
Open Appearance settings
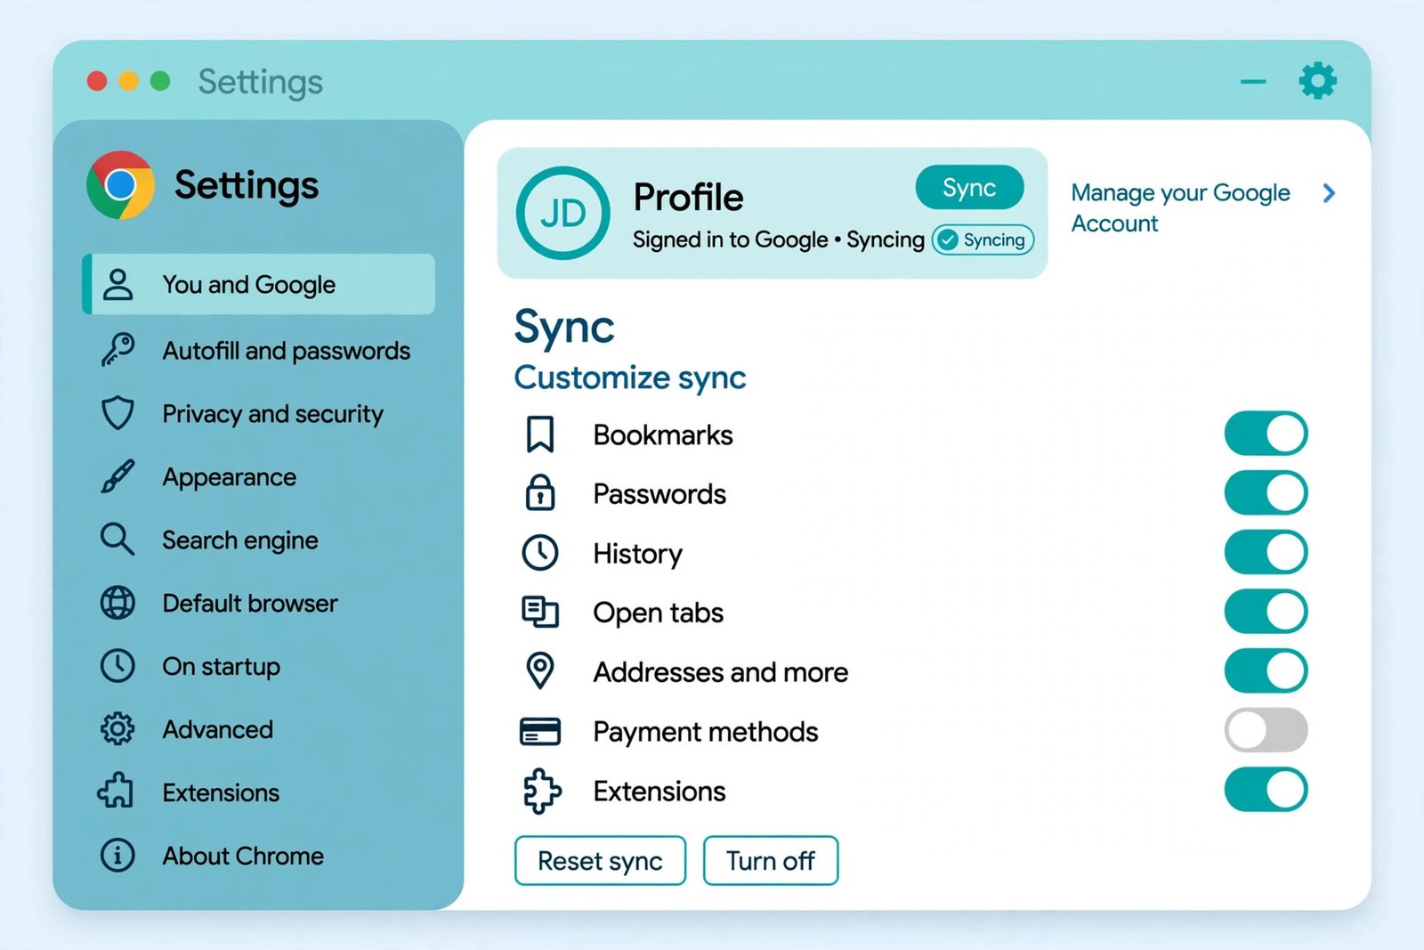259,477
